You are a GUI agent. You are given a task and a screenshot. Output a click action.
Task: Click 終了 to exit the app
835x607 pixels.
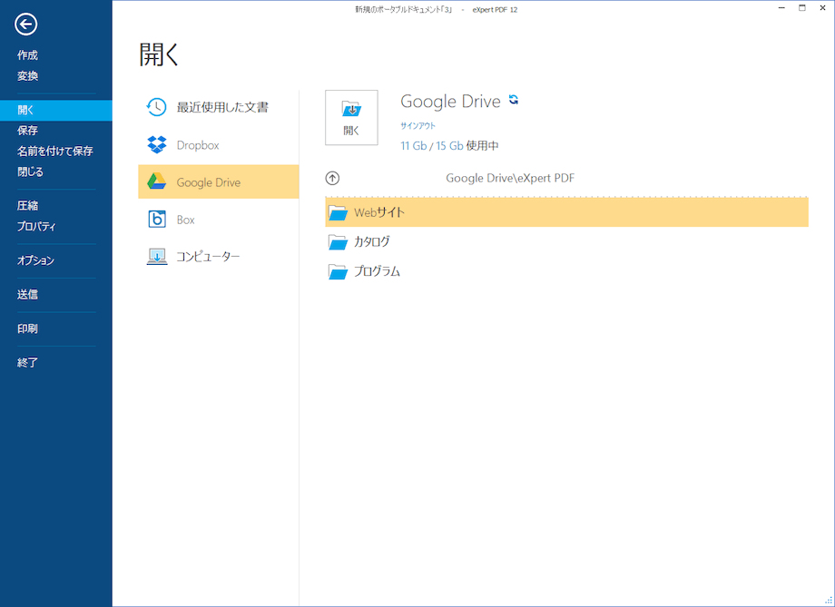[x=28, y=363]
